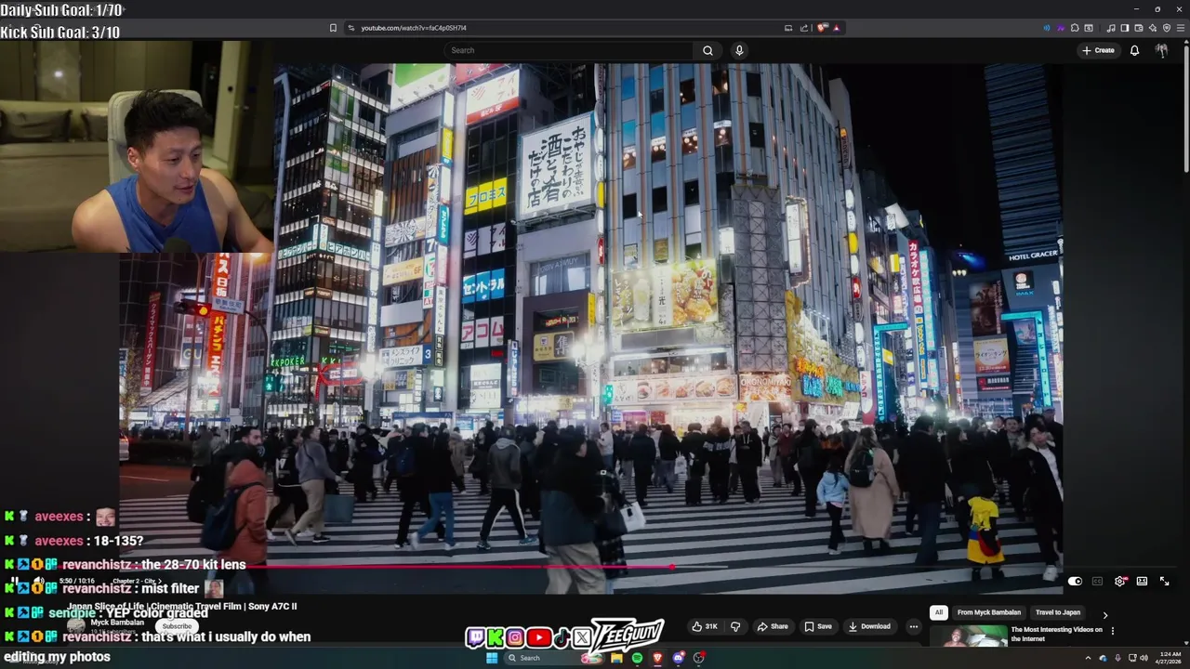Click the browser address bar URL

414,28
